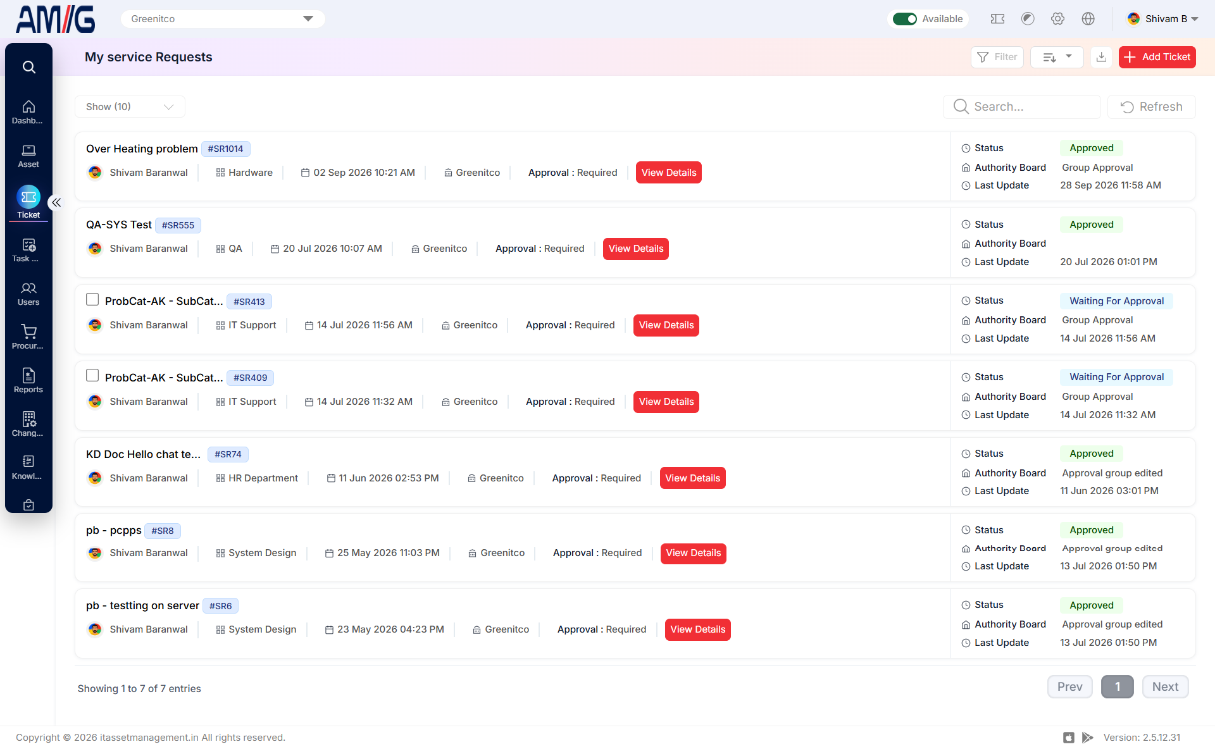View Details for KD Doc ticket #SR74
The height and width of the screenshot is (749, 1215).
tap(692, 478)
